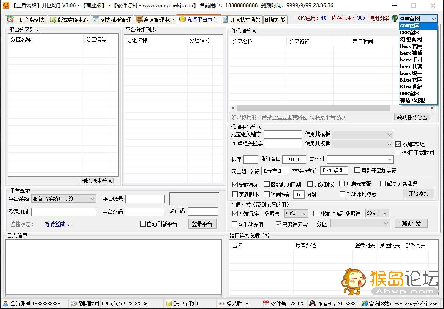Viewport: 444px width, 309px height.
Task: Choose GEE官网 from the engine list
Action: (x=418, y=33)
